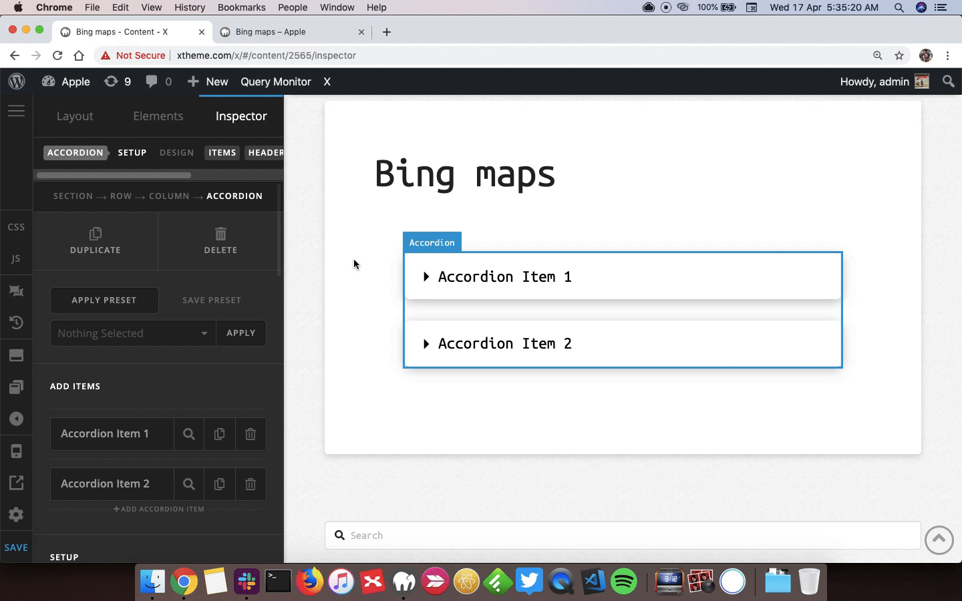Select the Accordion label in section bar
962x601 pixels.
point(75,153)
